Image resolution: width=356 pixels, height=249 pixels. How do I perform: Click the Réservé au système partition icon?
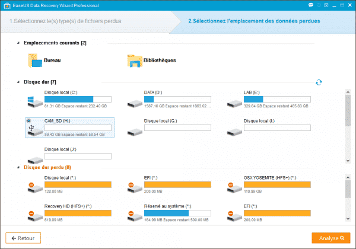[x=134, y=214]
